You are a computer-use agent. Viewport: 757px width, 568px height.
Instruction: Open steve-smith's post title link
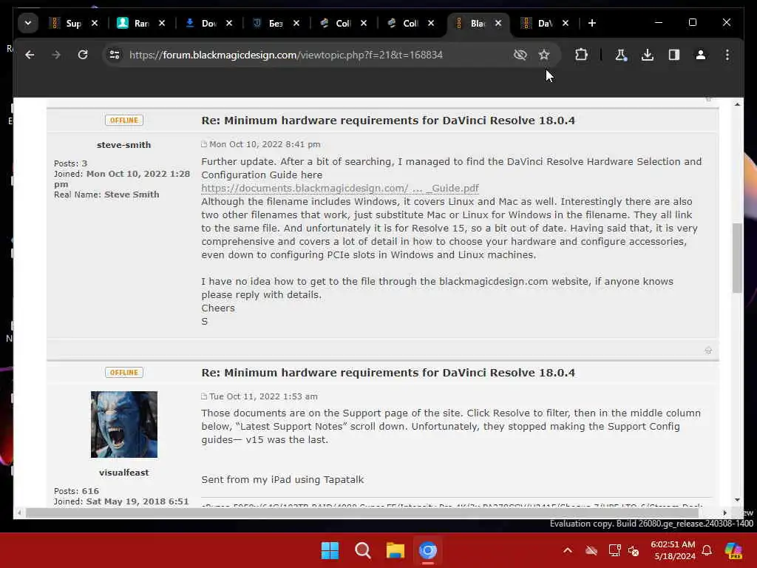[388, 121]
